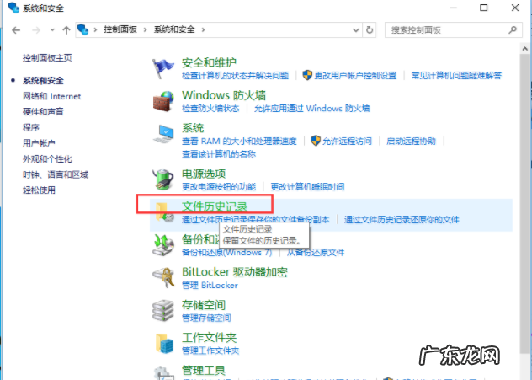Screen dimensions: 532x380
Task: Open the File History folder icon
Action: pos(164,212)
